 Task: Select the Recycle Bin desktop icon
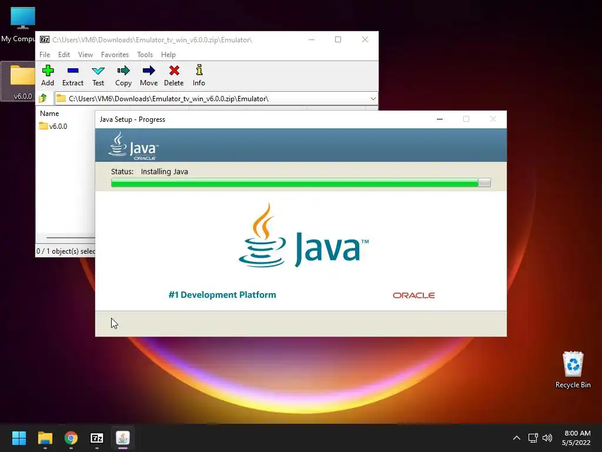pos(573,370)
